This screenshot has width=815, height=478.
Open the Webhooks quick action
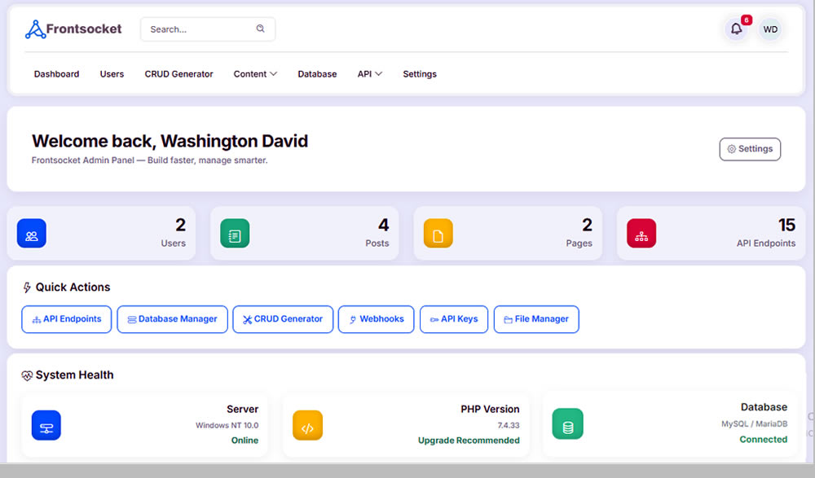pyautogui.click(x=376, y=319)
